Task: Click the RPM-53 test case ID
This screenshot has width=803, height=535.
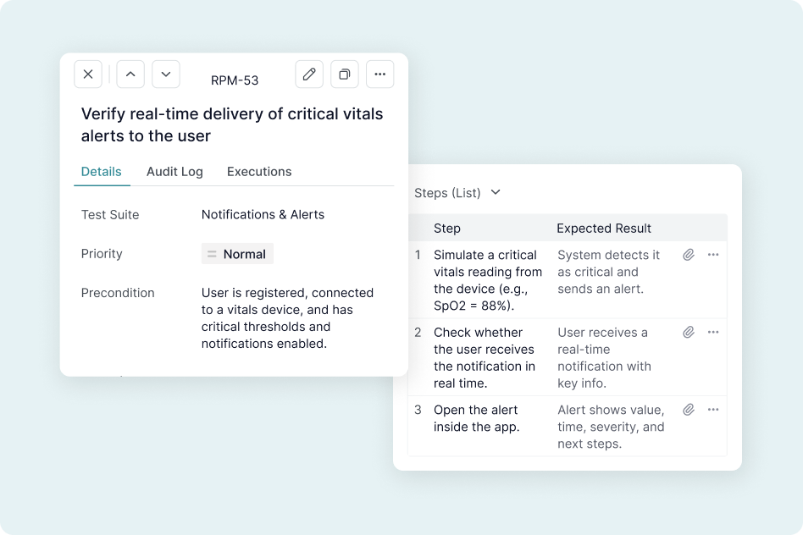Action: coord(235,80)
